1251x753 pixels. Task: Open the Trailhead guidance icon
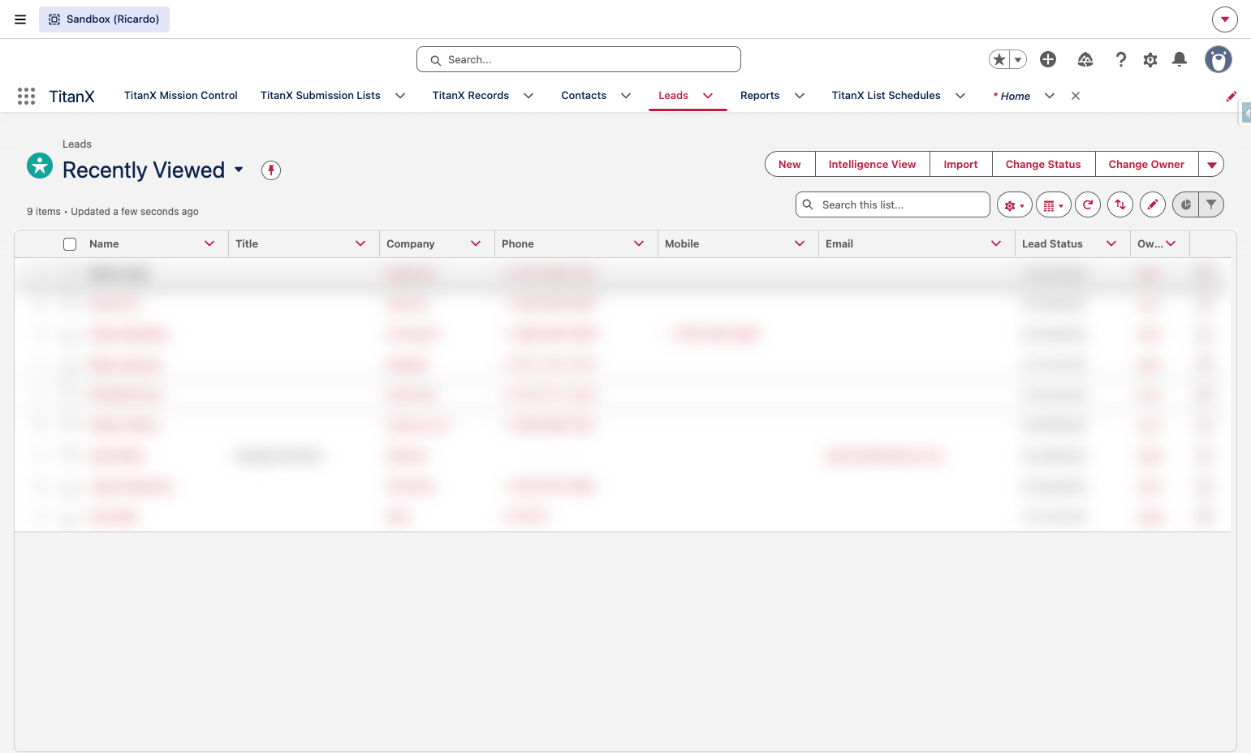[1085, 59]
